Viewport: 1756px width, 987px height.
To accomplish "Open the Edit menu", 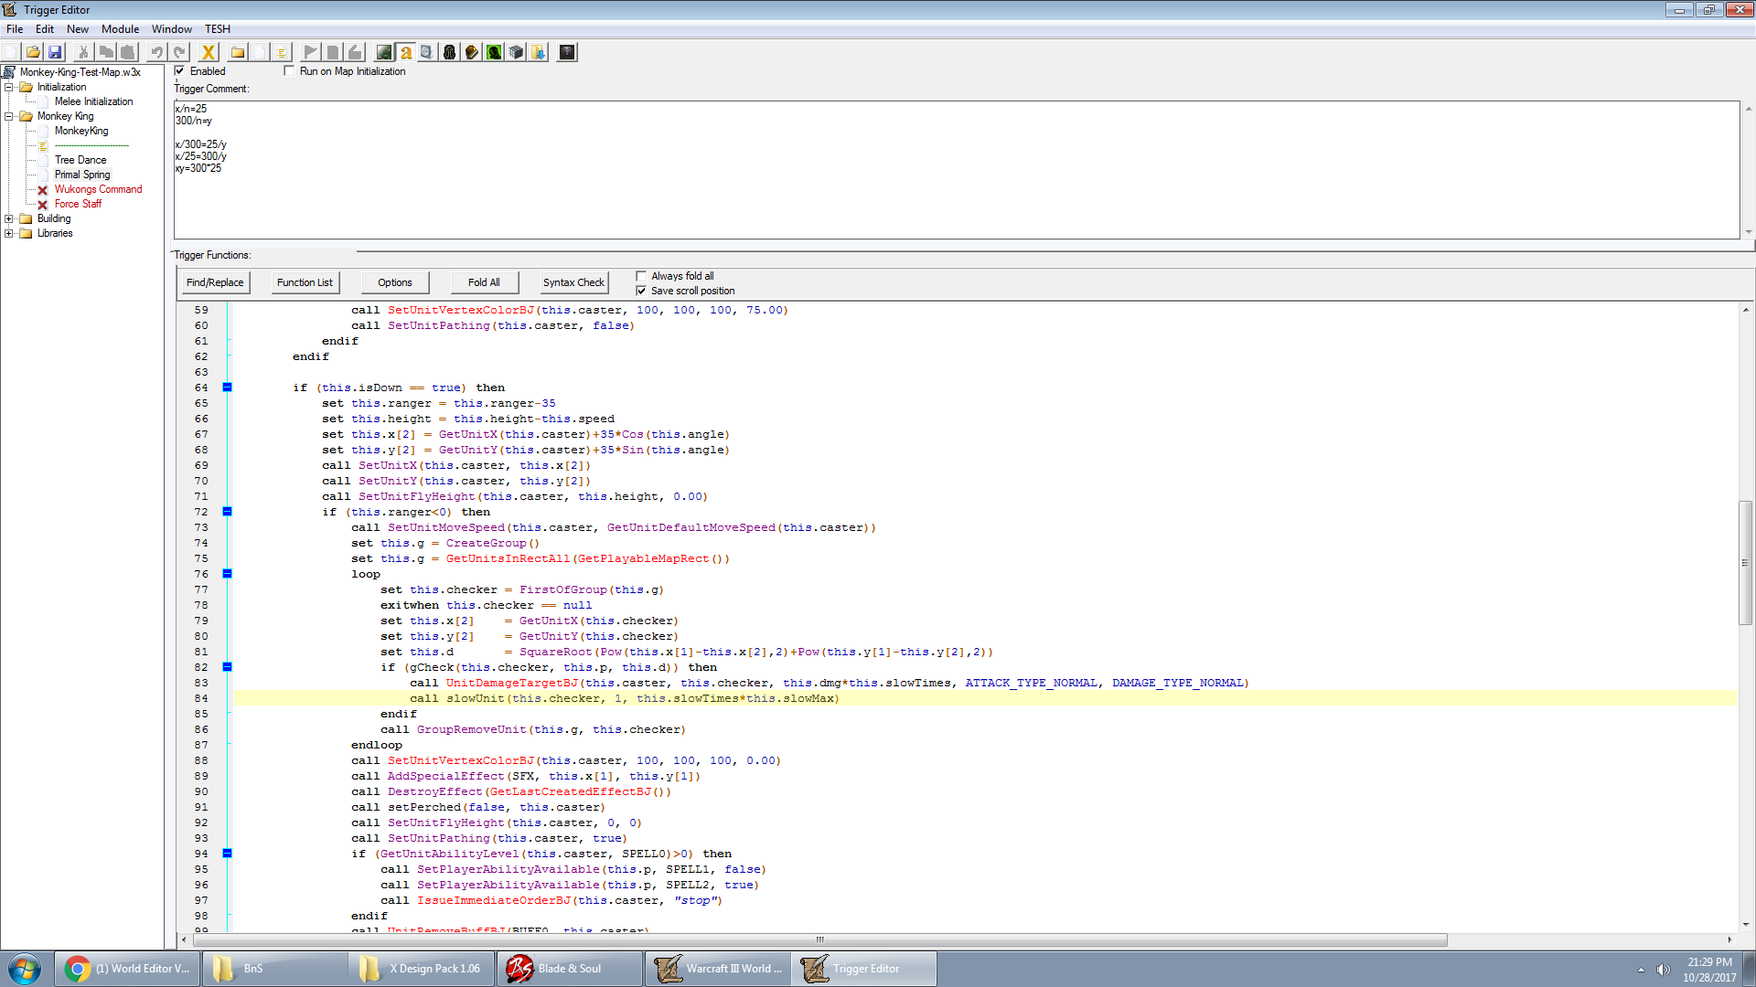I will [45, 29].
